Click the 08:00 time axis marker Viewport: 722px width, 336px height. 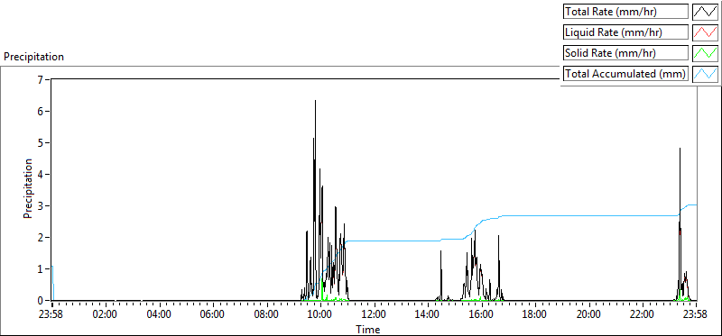pyautogui.click(x=266, y=315)
